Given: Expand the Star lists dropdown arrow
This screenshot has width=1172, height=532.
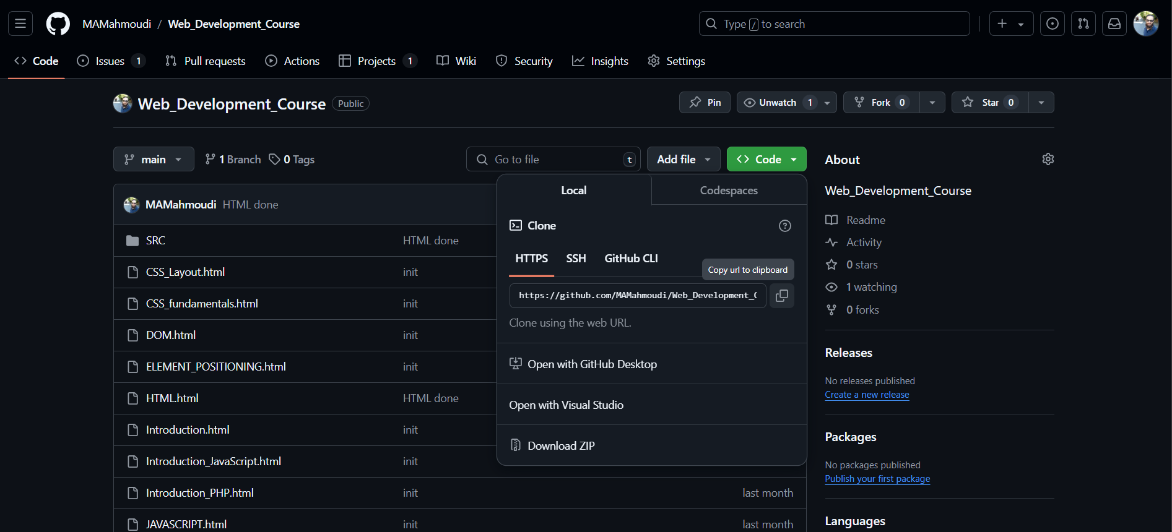Looking at the screenshot, I should coord(1041,103).
